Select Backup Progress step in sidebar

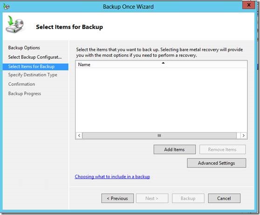point(25,94)
